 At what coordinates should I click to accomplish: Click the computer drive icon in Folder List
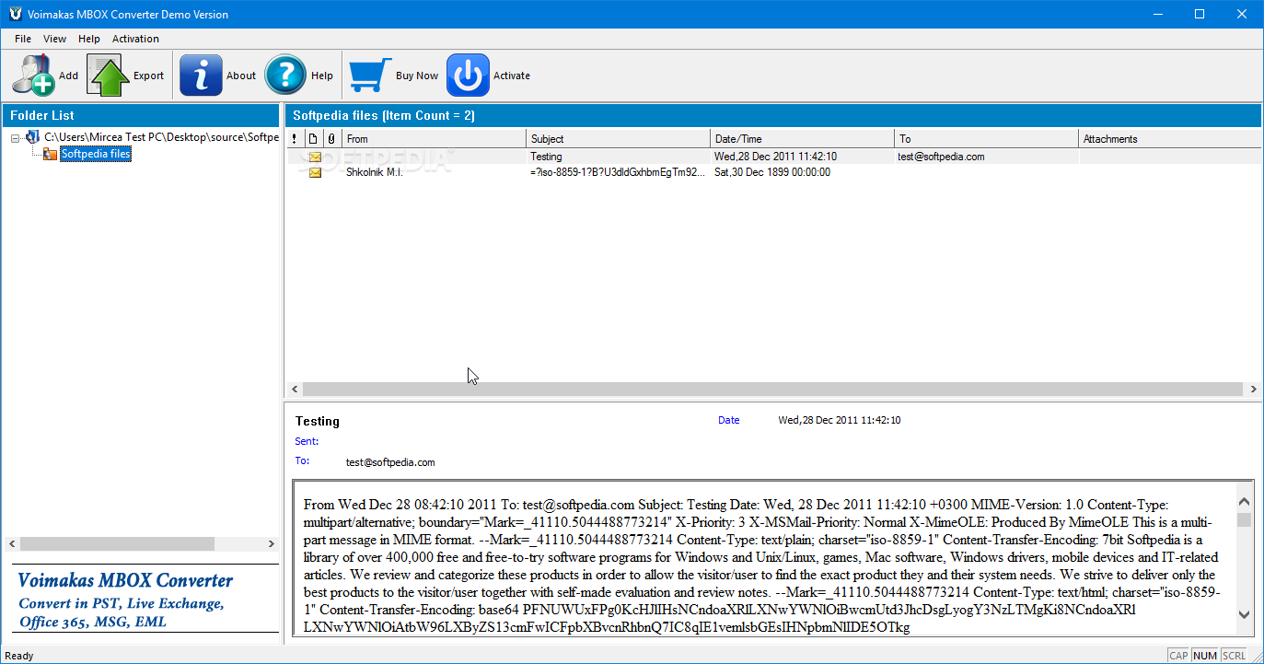(x=33, y=137)
